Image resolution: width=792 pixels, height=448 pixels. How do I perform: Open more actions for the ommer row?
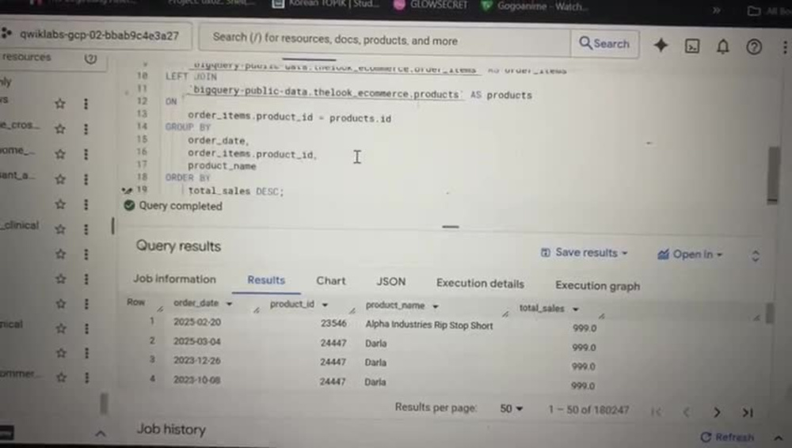87,378
